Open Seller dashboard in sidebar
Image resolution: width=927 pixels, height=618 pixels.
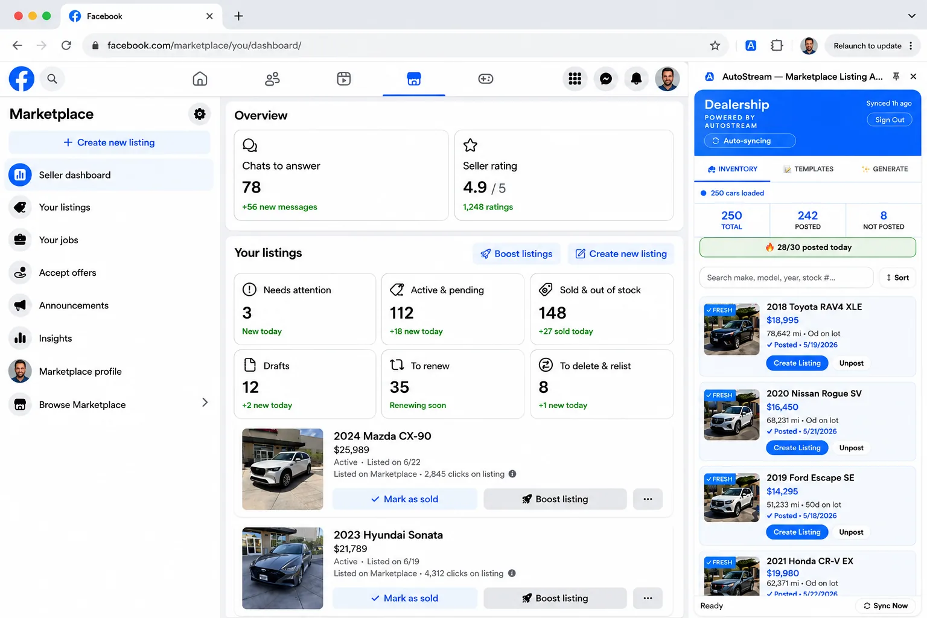pos(109,175)
